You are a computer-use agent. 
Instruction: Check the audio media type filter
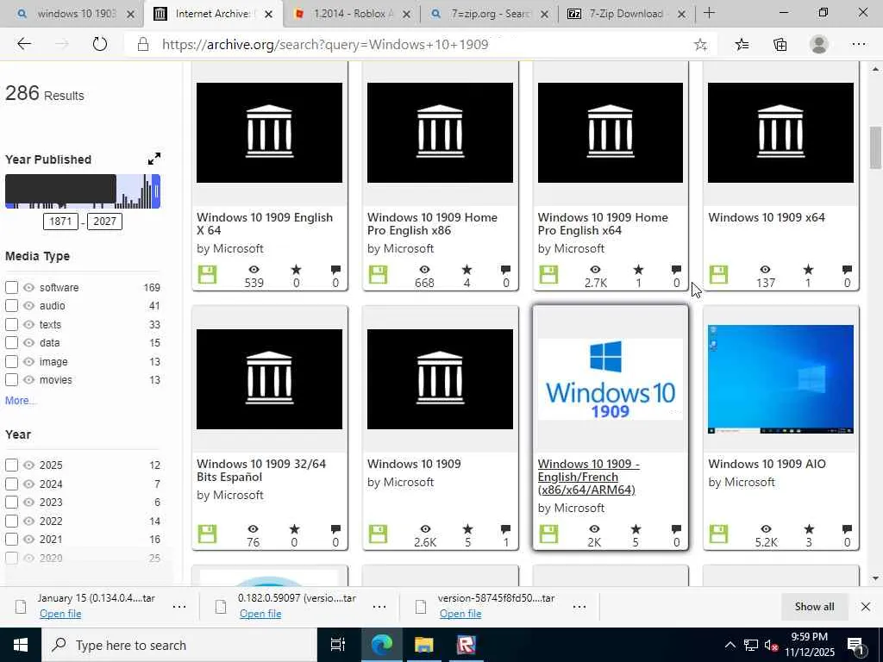(x=12, y=306)
